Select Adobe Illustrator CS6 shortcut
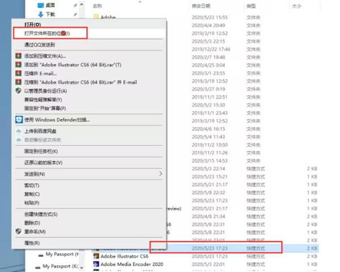The height and width of the screenshot is (272, 340). pos(125,256)
